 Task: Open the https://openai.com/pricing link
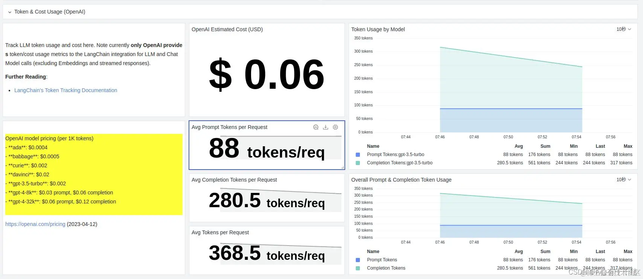pyautogui.click(x=35, y=224)
